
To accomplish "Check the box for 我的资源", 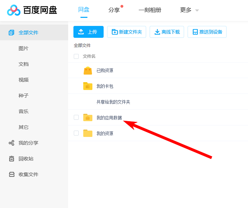I will pos(76,133).
